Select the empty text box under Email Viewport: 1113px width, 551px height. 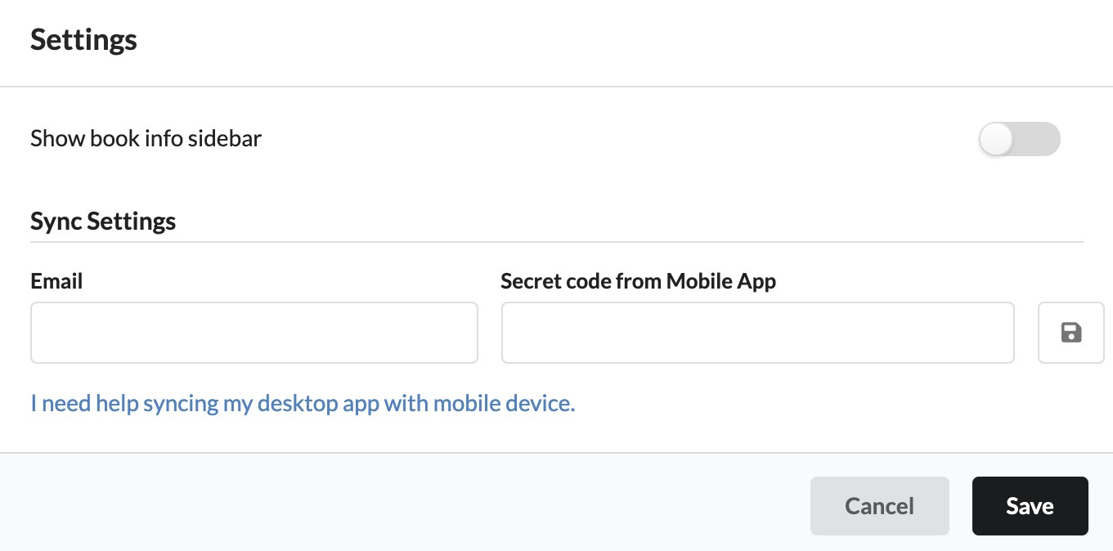click(254, 333)
